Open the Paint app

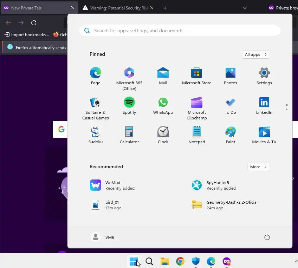[230, 135]
